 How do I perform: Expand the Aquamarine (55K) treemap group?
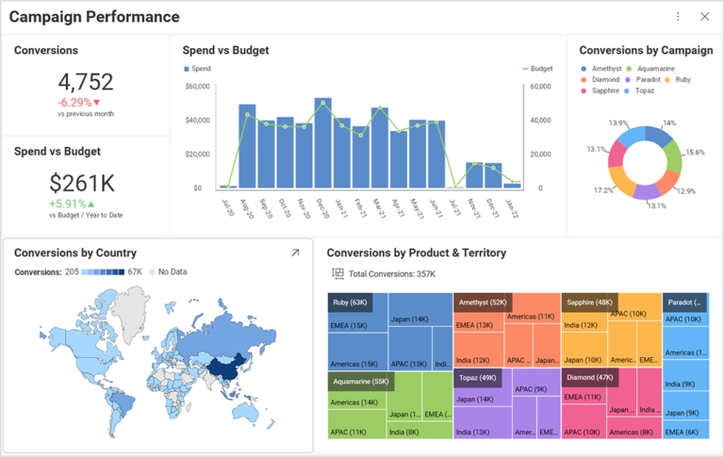pos(361,381)
